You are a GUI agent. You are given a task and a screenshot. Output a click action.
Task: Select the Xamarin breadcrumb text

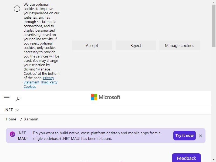(x=31, y=119)
